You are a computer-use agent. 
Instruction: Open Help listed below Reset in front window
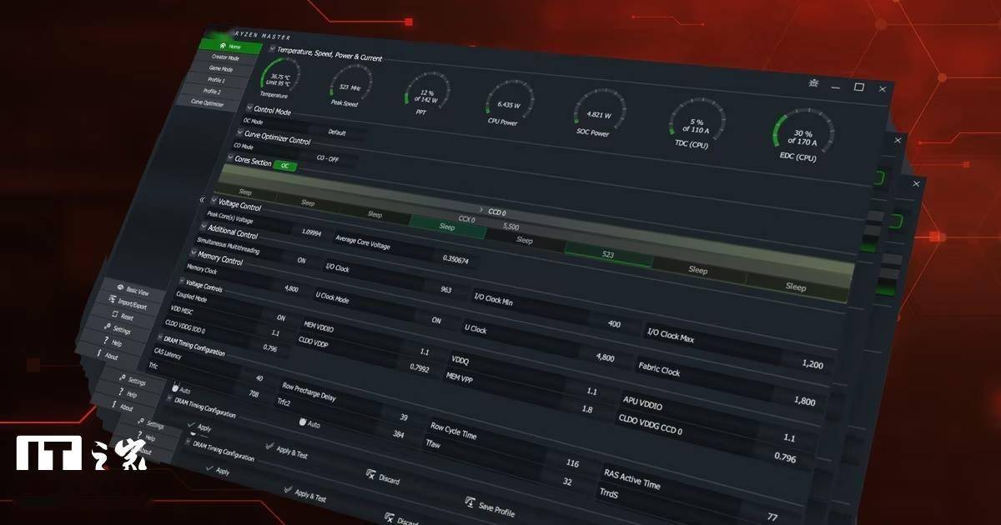[x=112, y=342]
